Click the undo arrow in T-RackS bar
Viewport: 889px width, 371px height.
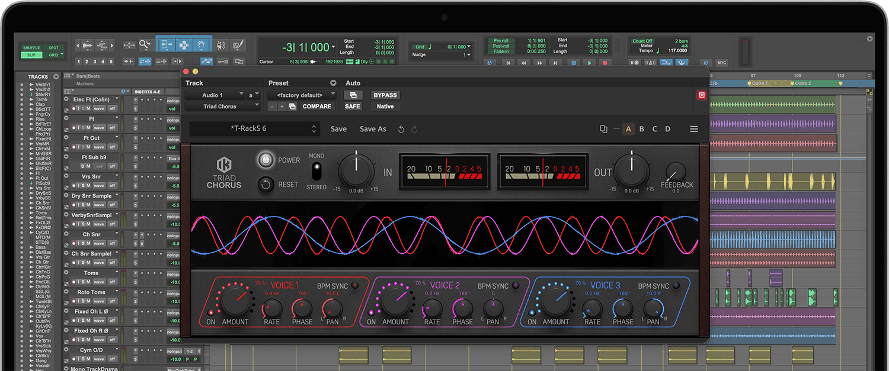[401, 129]
